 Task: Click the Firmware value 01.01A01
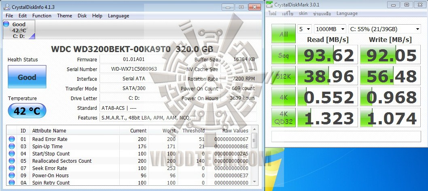134,59
